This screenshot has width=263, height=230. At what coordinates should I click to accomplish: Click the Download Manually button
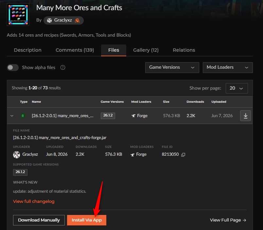(39, 220)
